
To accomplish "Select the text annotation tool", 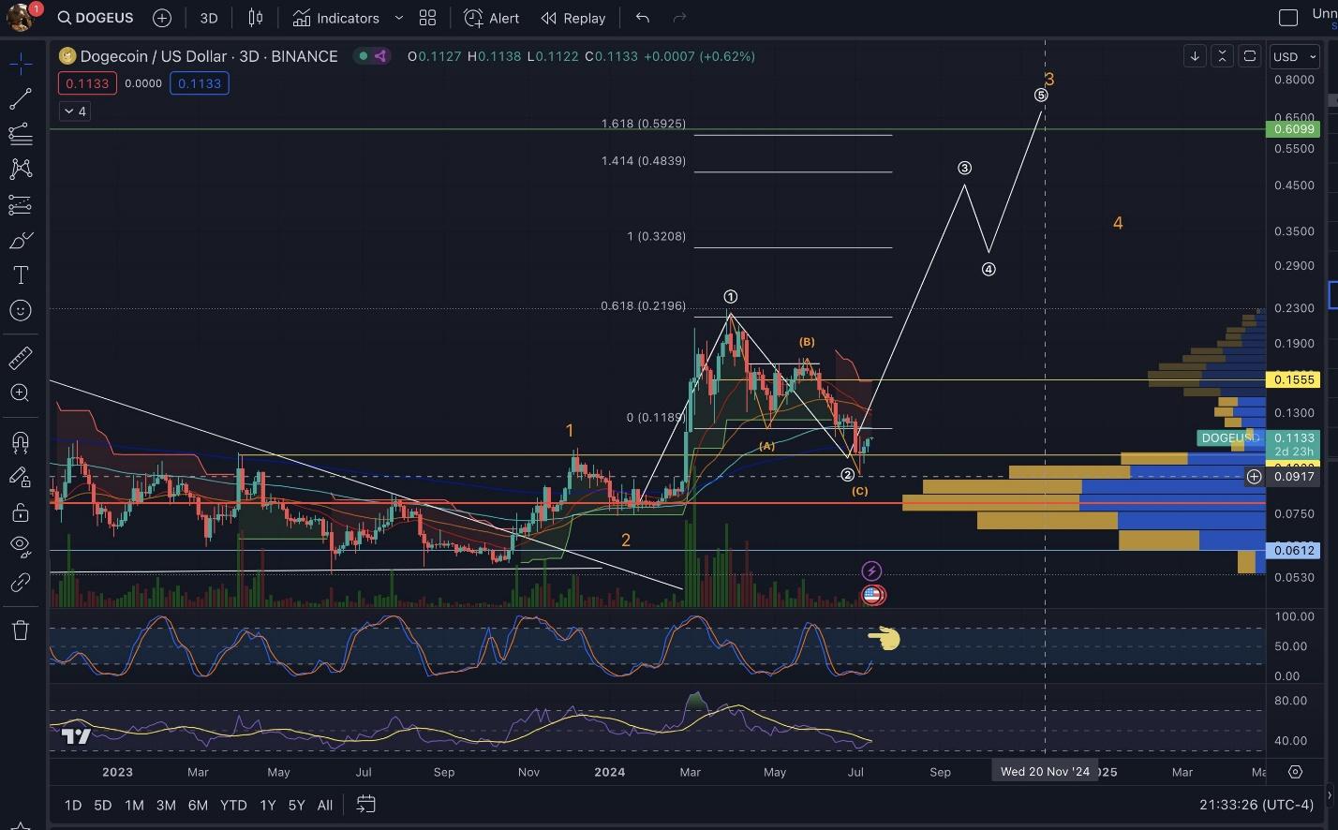I will [21, 275].
